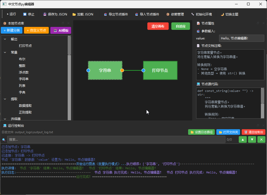Collapse the 常量 tree category

coord(5,52)
